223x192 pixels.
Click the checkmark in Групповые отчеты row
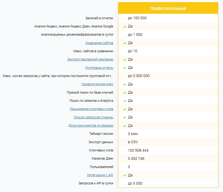click(125, 68)
